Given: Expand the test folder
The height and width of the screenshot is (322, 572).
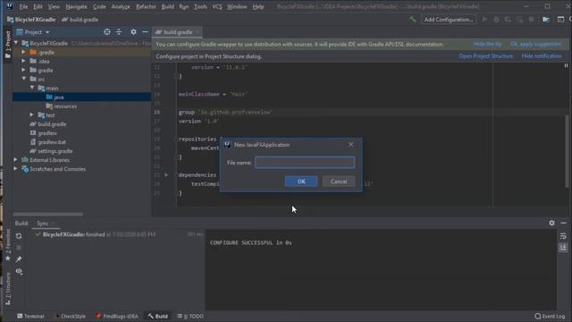Looking at the screenshot, I should point(32,115).
